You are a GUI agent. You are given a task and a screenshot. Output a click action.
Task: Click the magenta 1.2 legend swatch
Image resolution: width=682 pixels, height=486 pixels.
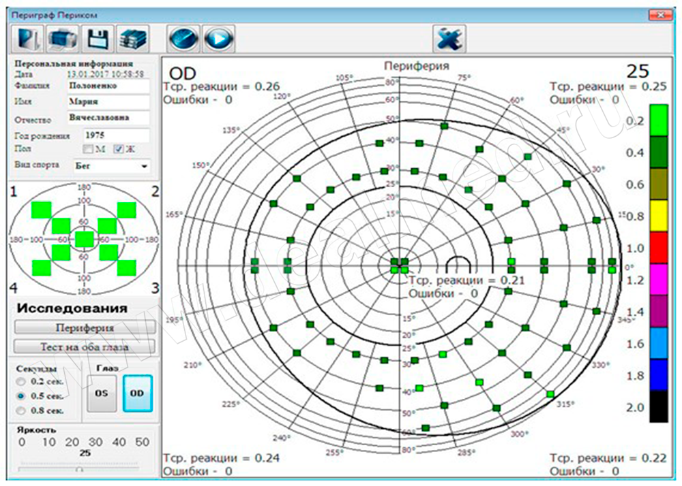coord(659,280)
